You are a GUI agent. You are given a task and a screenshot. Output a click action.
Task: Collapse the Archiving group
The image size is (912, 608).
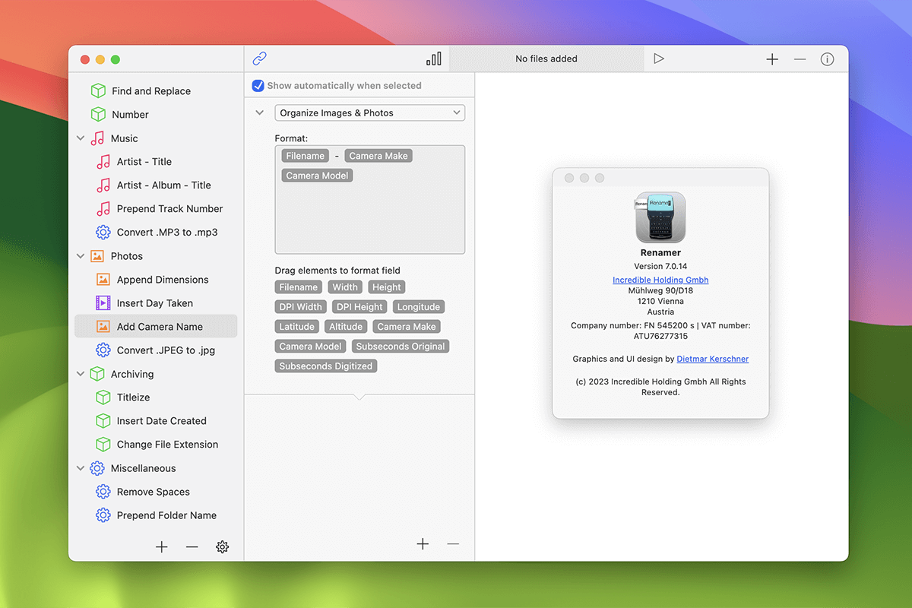[81, 374]
